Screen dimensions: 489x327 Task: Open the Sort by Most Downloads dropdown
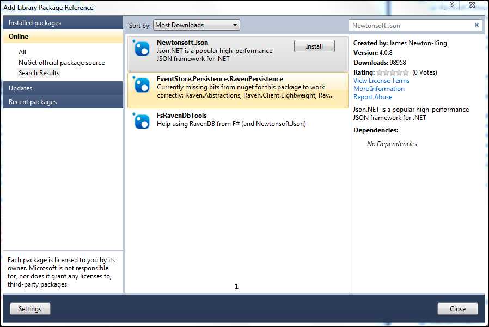pyautogui.click(x=197, y=25)
